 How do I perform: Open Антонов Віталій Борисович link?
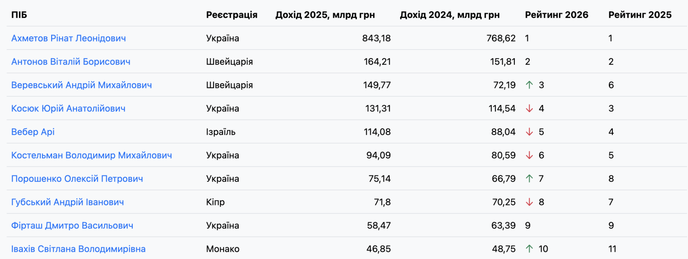pyautogui.click(x=71, y=62)
